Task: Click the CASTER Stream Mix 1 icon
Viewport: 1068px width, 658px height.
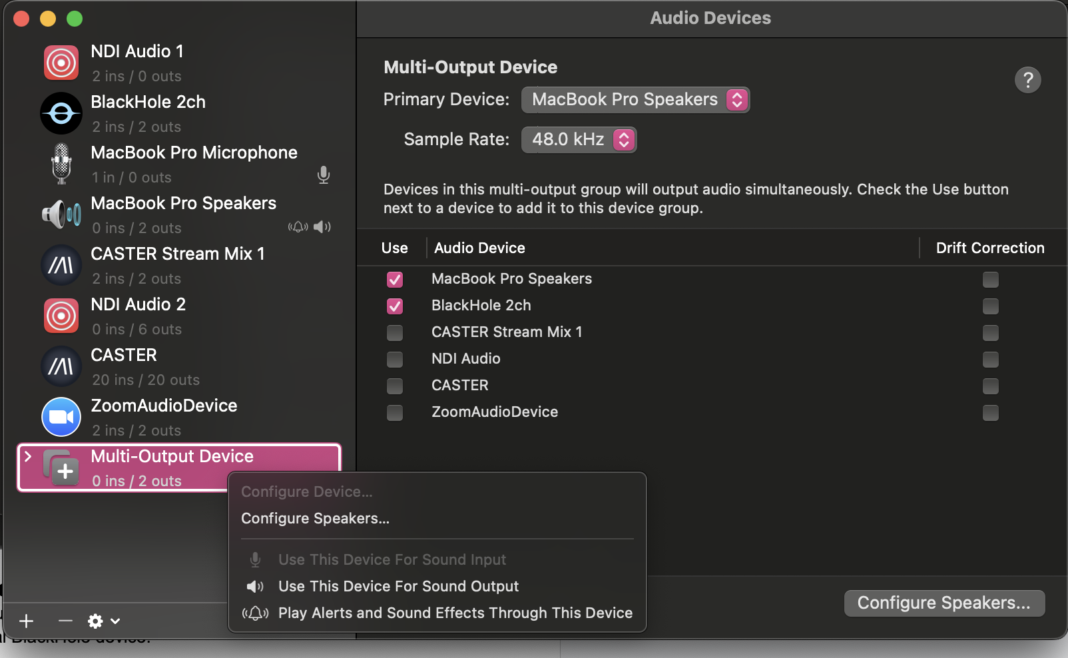Action: [61, 265]
